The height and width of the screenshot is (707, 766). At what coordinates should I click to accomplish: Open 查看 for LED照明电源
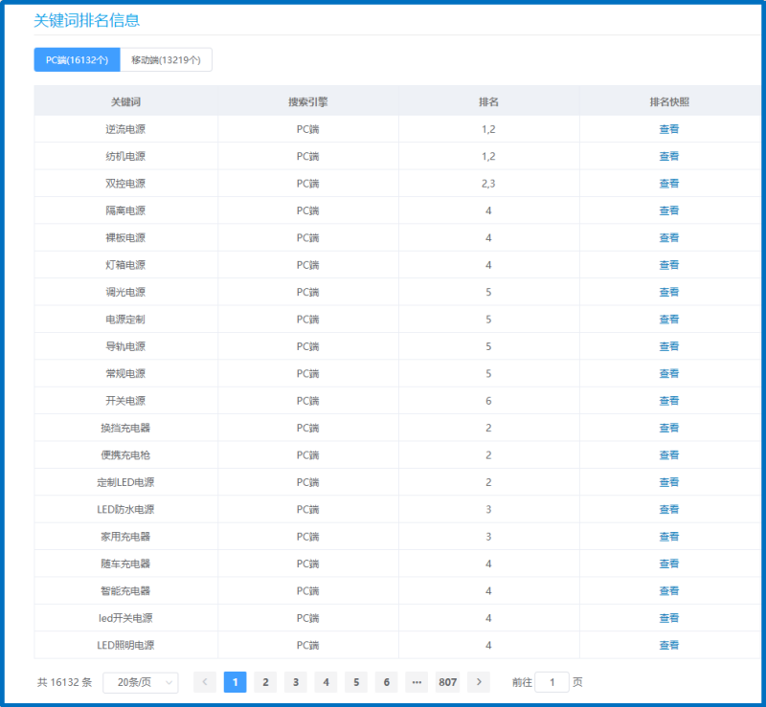(668, 645)
